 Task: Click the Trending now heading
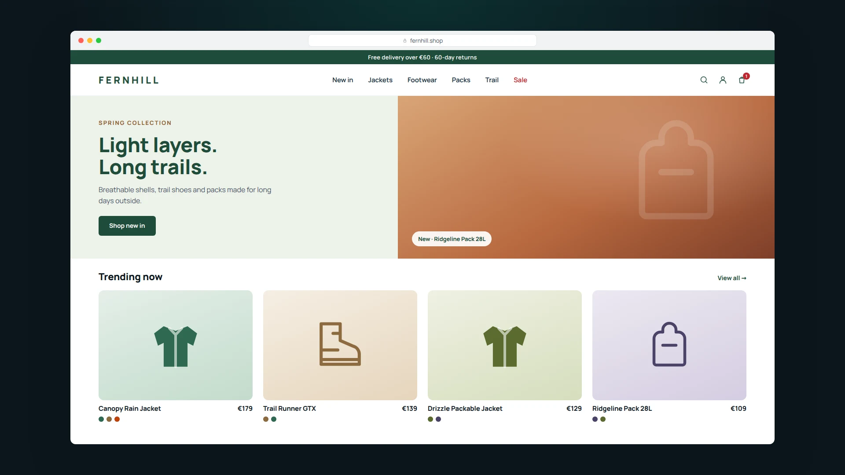click(x=130, y=277)
